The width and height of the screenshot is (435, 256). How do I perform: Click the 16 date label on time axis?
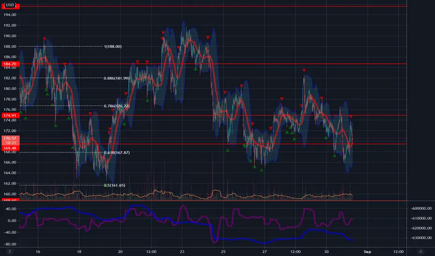click(38, 251)
